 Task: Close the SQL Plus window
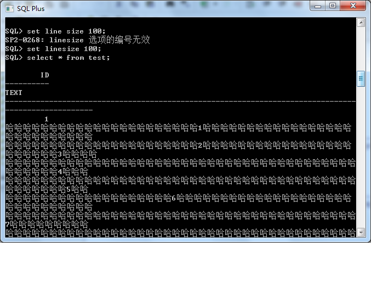(353, 6)
